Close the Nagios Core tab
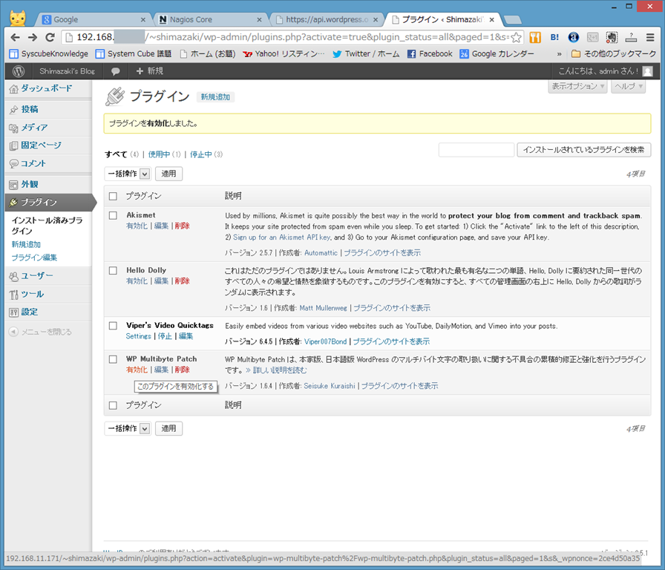The width and height of the screenshot is (665, 570). click(260, 19)
